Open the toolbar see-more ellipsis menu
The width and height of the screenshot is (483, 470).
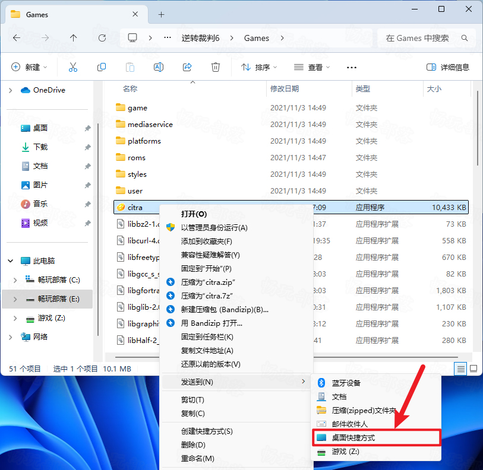pos(352,68)
